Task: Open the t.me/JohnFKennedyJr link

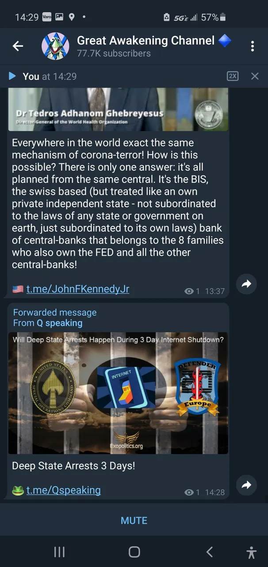Action: click(78, 289)
